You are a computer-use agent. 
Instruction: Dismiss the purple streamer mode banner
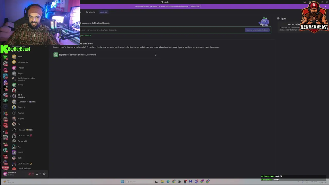[325, 6]
